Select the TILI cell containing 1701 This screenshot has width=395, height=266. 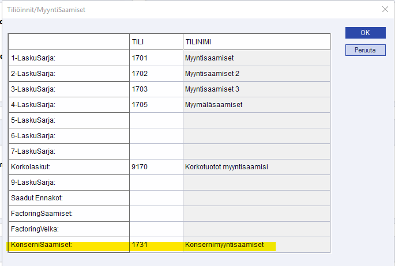click(x=155, y=58)
